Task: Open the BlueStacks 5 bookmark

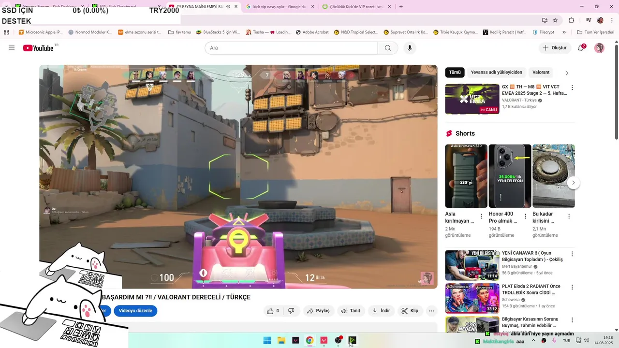Action: tap(218, 32)
